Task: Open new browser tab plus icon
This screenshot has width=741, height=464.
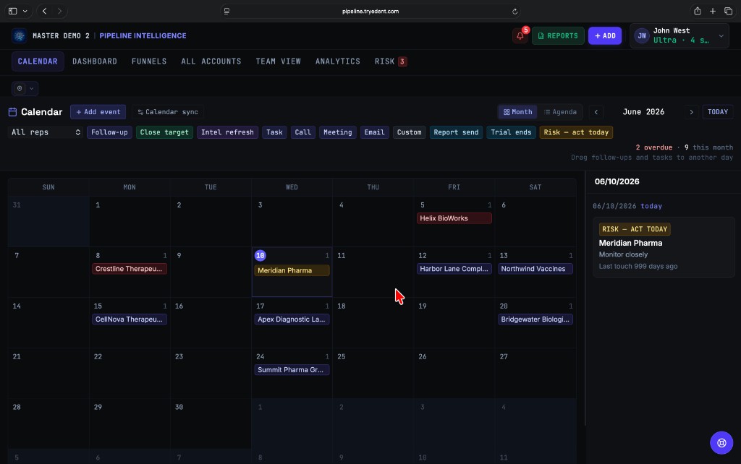Action: (x=713, y=11)
